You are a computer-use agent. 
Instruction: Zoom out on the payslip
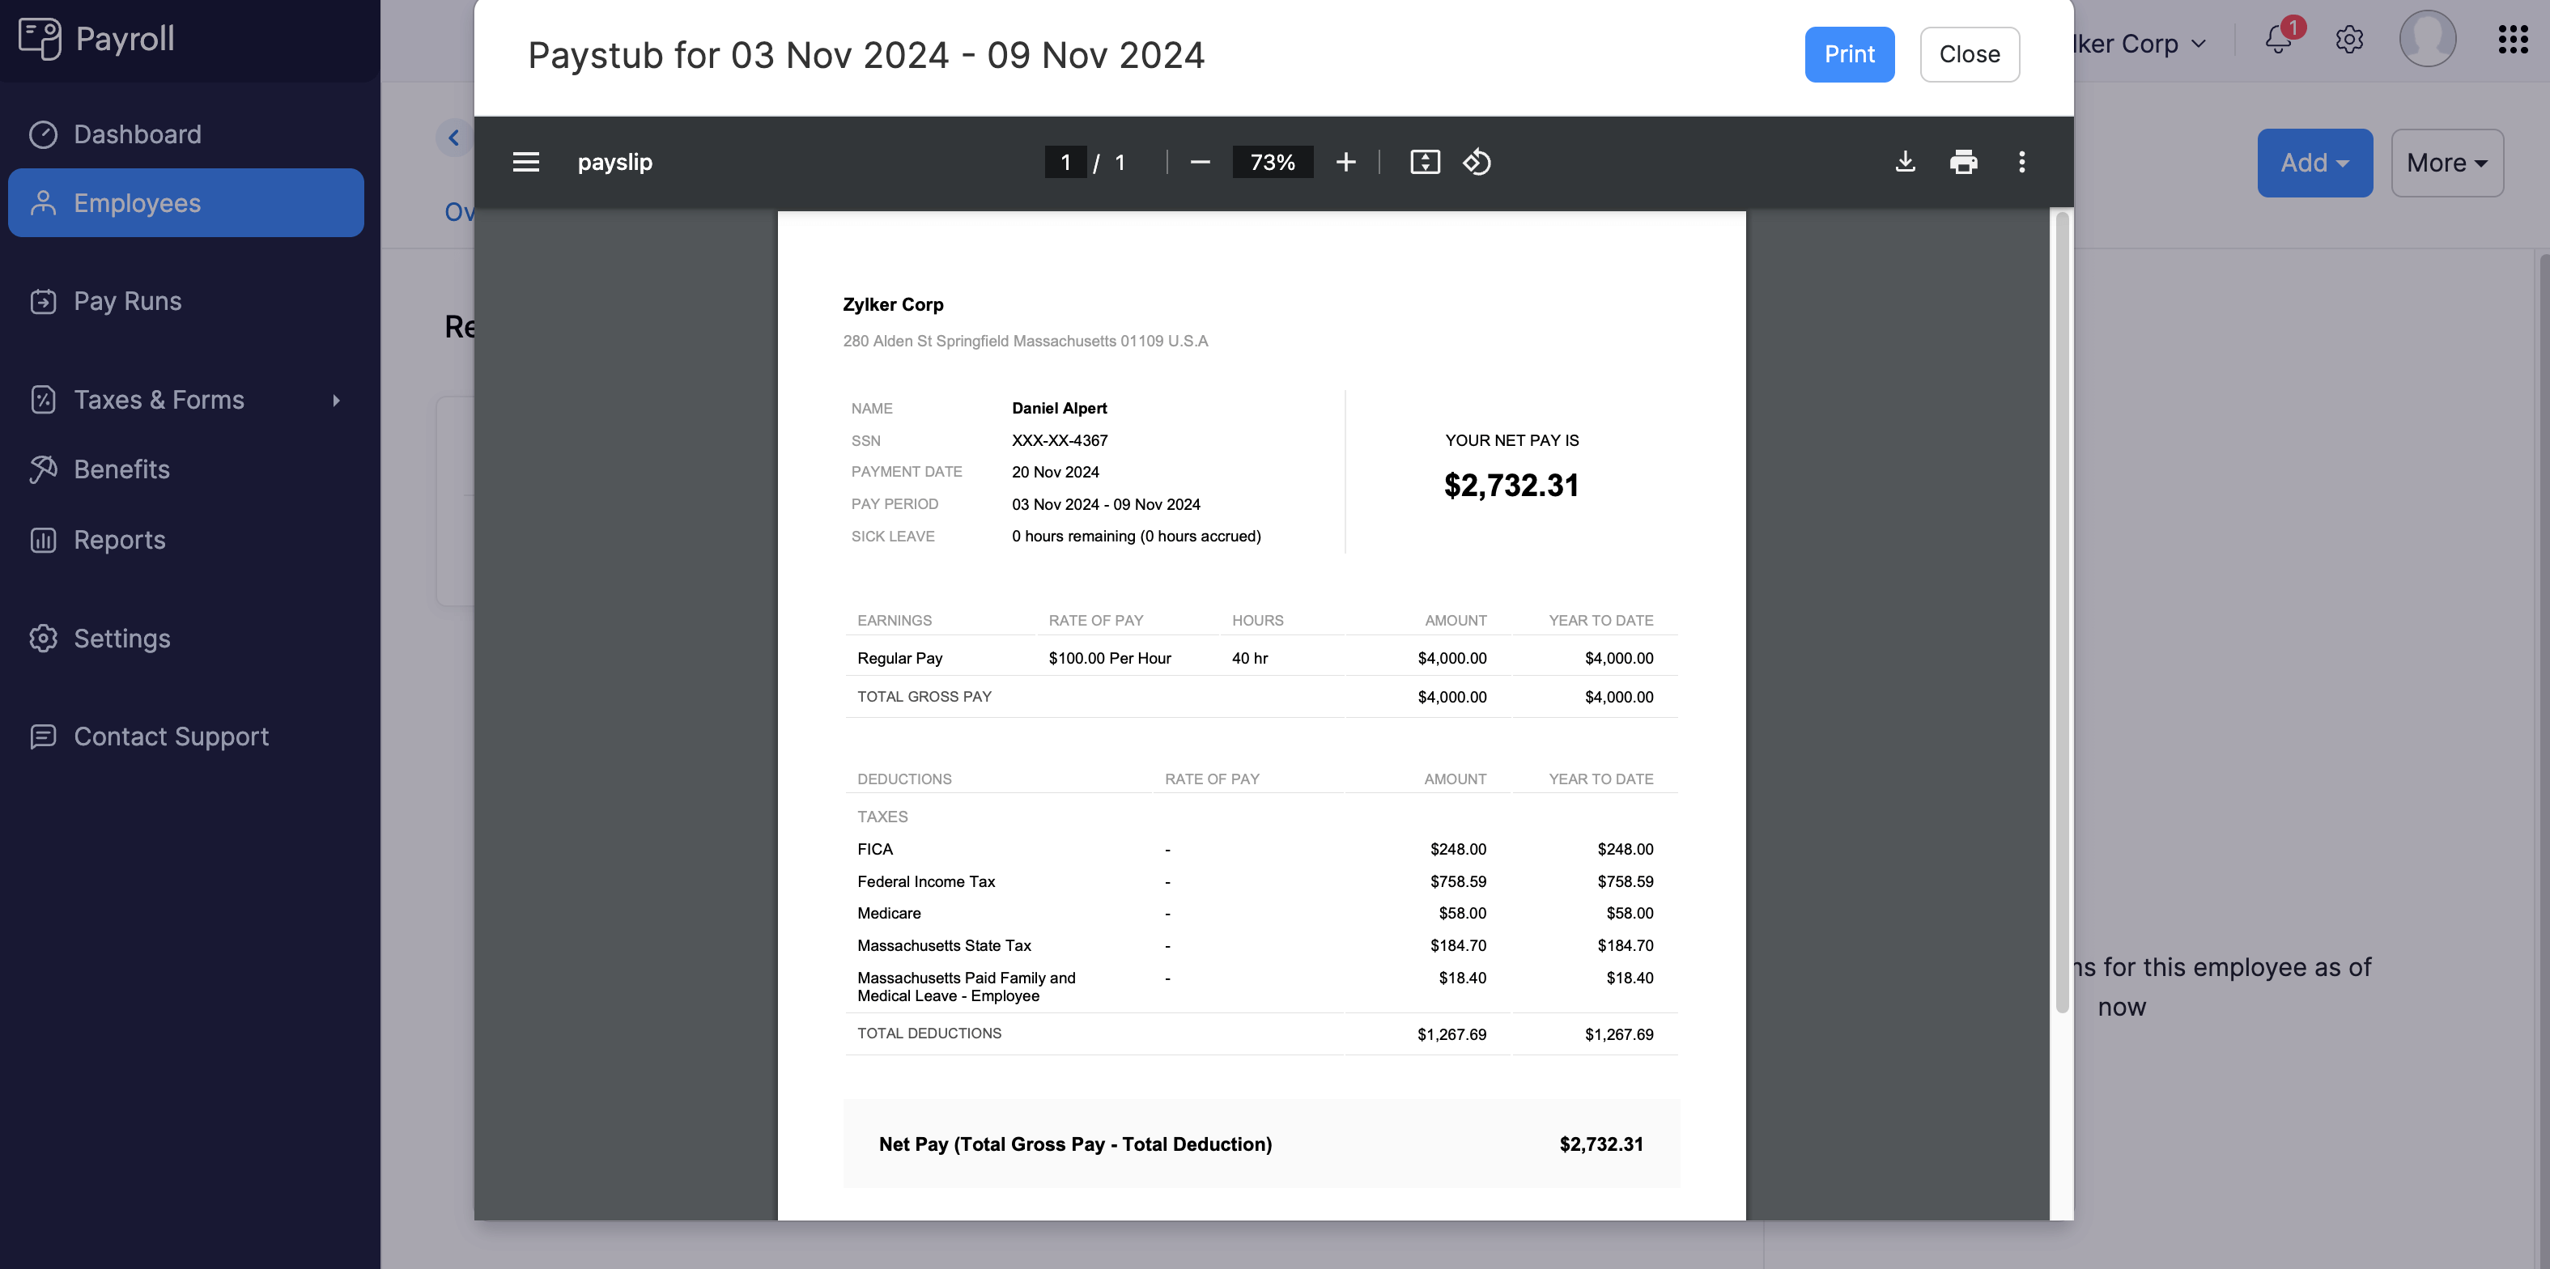1200,161
